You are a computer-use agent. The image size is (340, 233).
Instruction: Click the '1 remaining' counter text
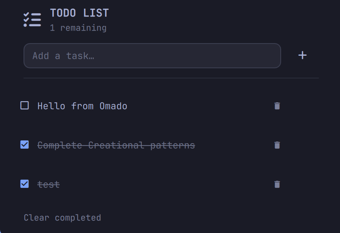coord(78,28)
